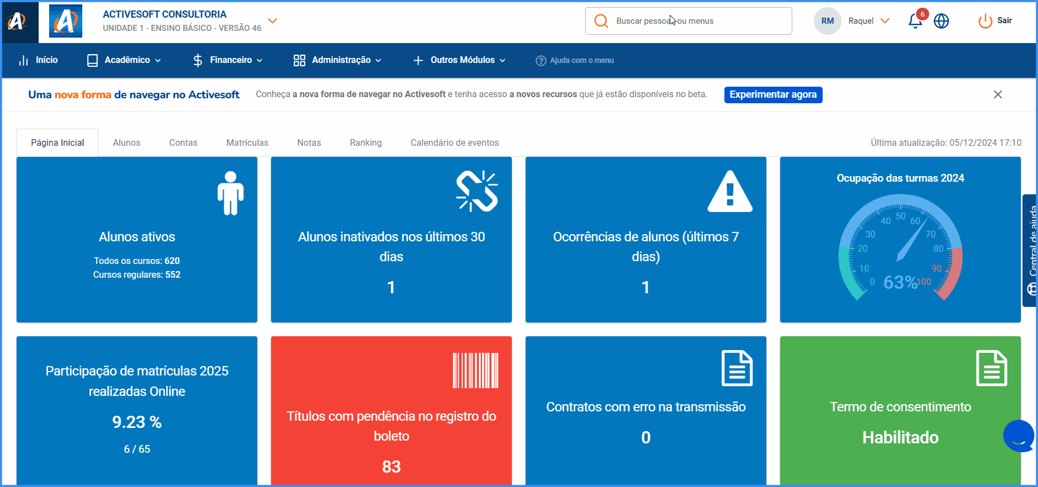The width and height of the screenshot is (1038, 487).
Task: Open notifications bell with 6 alerts
Action: (915, 21)
